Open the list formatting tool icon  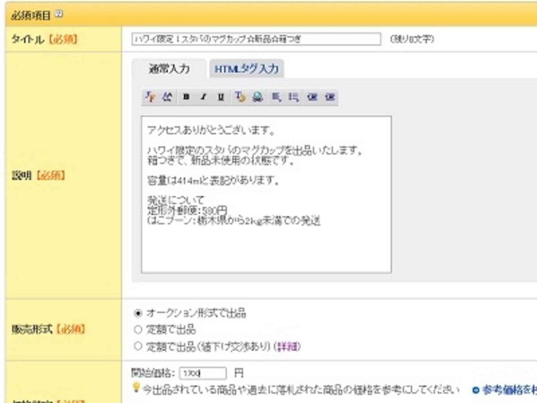pos(294,97)
